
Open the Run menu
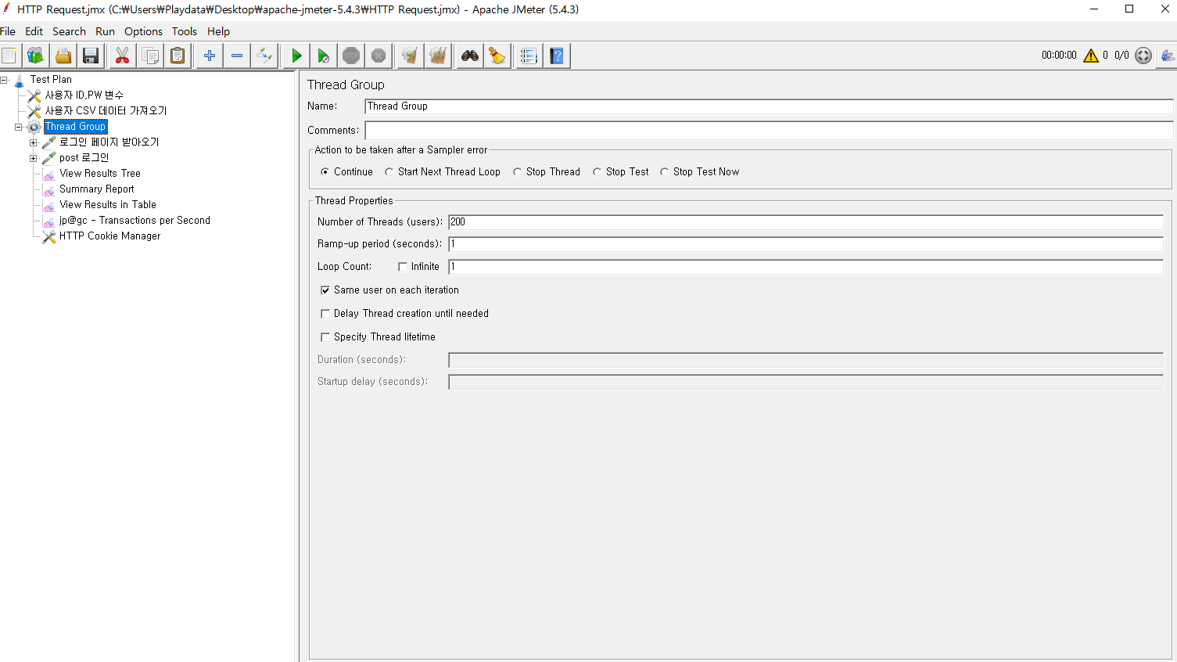(105, 31)
